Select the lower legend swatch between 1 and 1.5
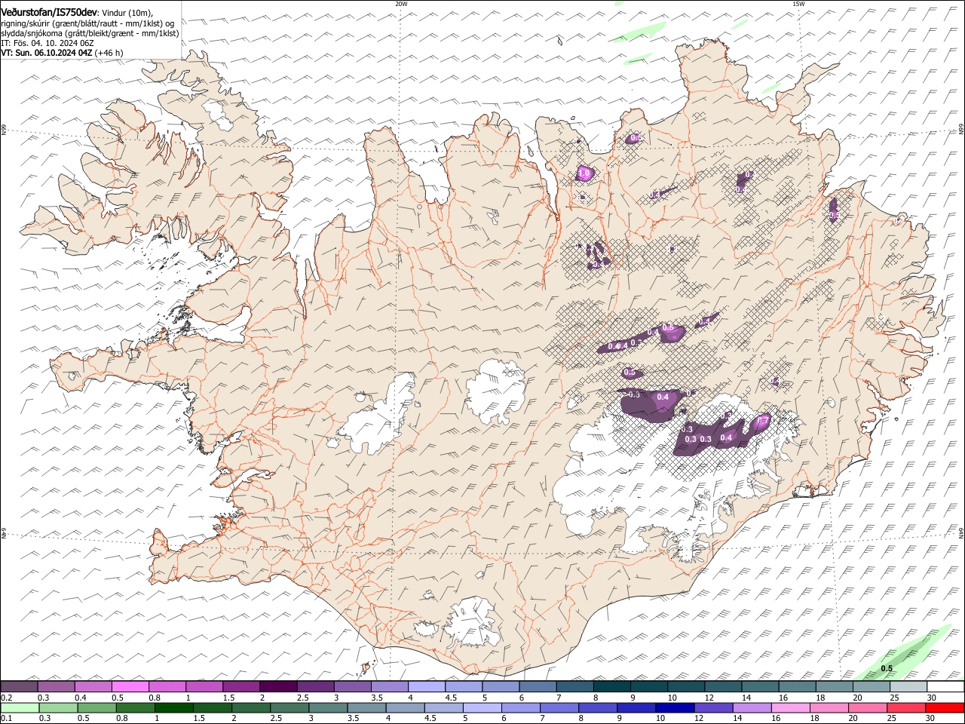This screenshot has height=724, width=965. click(x=174, y=707)
